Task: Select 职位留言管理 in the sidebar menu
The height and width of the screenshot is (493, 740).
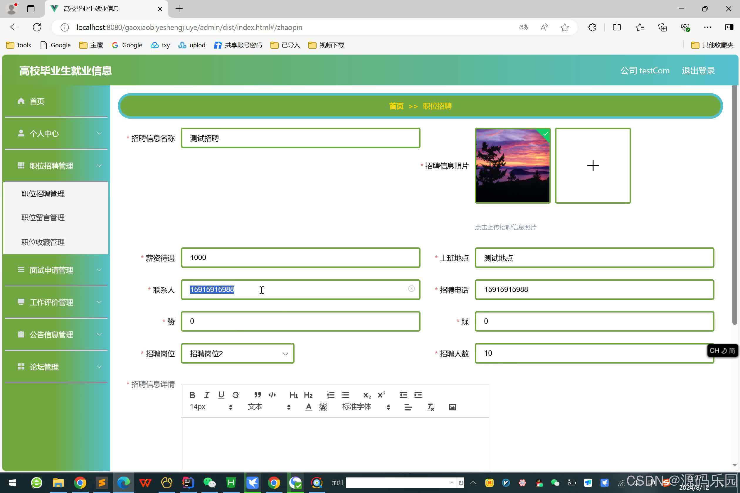Action: point(43,217)
